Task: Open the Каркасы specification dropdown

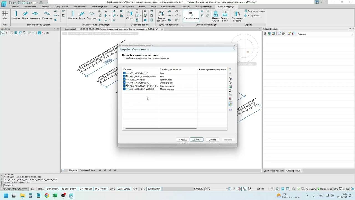Action: tap(325, 34)
